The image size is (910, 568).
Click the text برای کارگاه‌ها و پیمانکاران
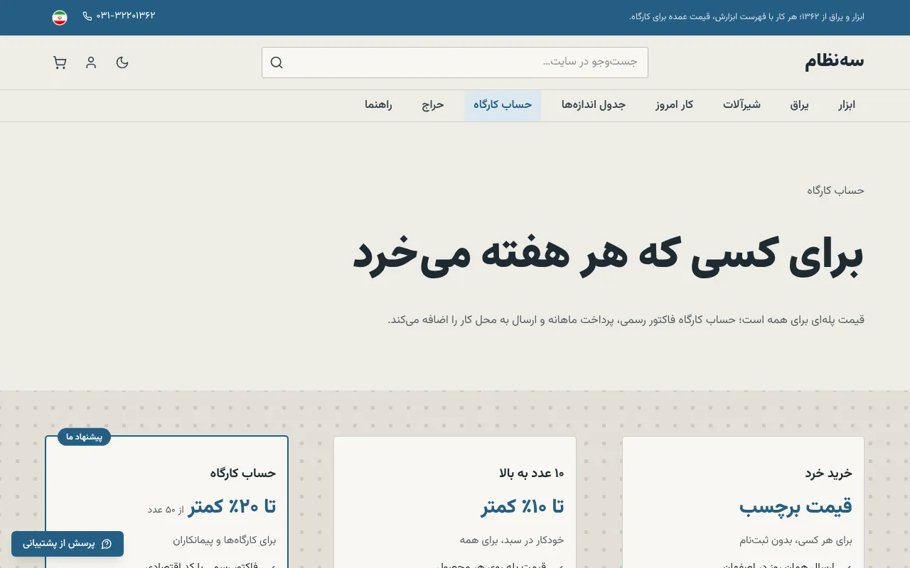(225, 540)
